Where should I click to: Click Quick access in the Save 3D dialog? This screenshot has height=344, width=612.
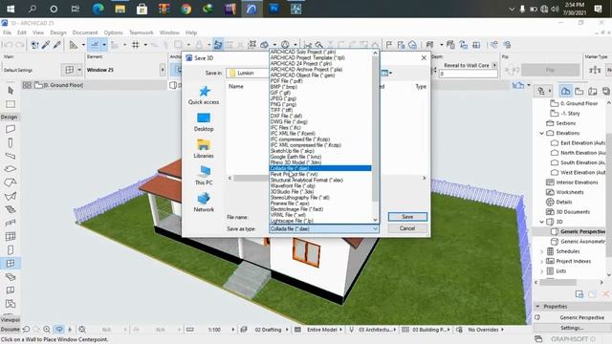(204, 96)
